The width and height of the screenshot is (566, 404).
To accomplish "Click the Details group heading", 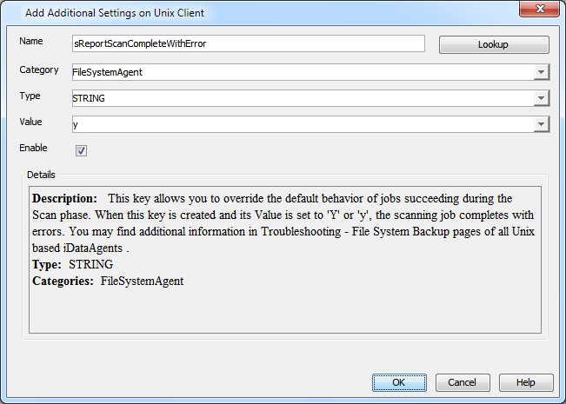I will click(41, 175).
